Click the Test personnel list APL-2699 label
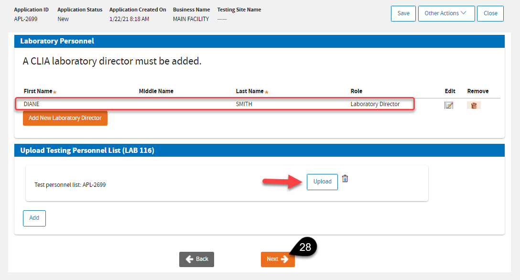Image resolution: width=520 pixels, height=280 pixels. point(70,184)
